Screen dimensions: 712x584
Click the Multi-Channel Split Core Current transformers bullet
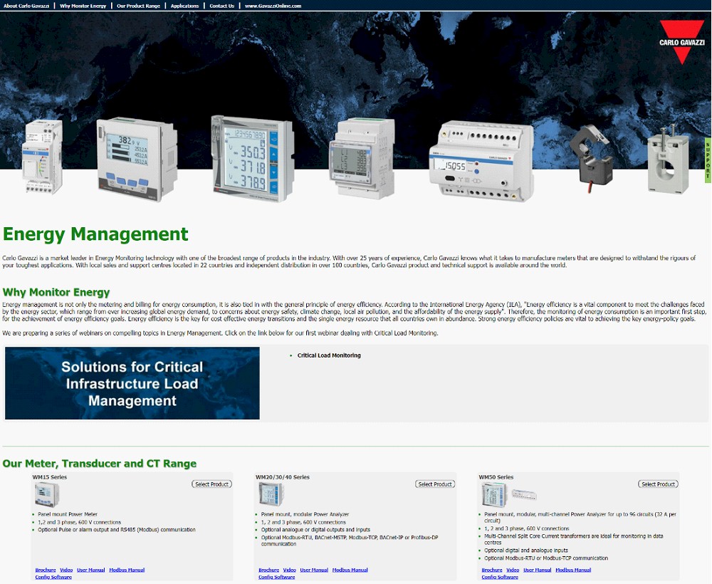[574, 539]
